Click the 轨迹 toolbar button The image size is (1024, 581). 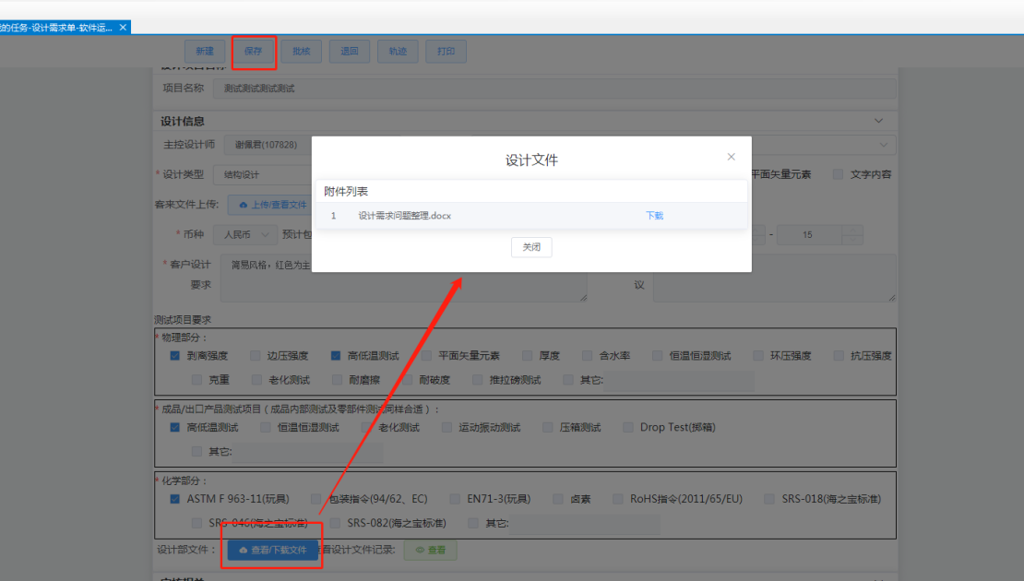pos(398,51)
